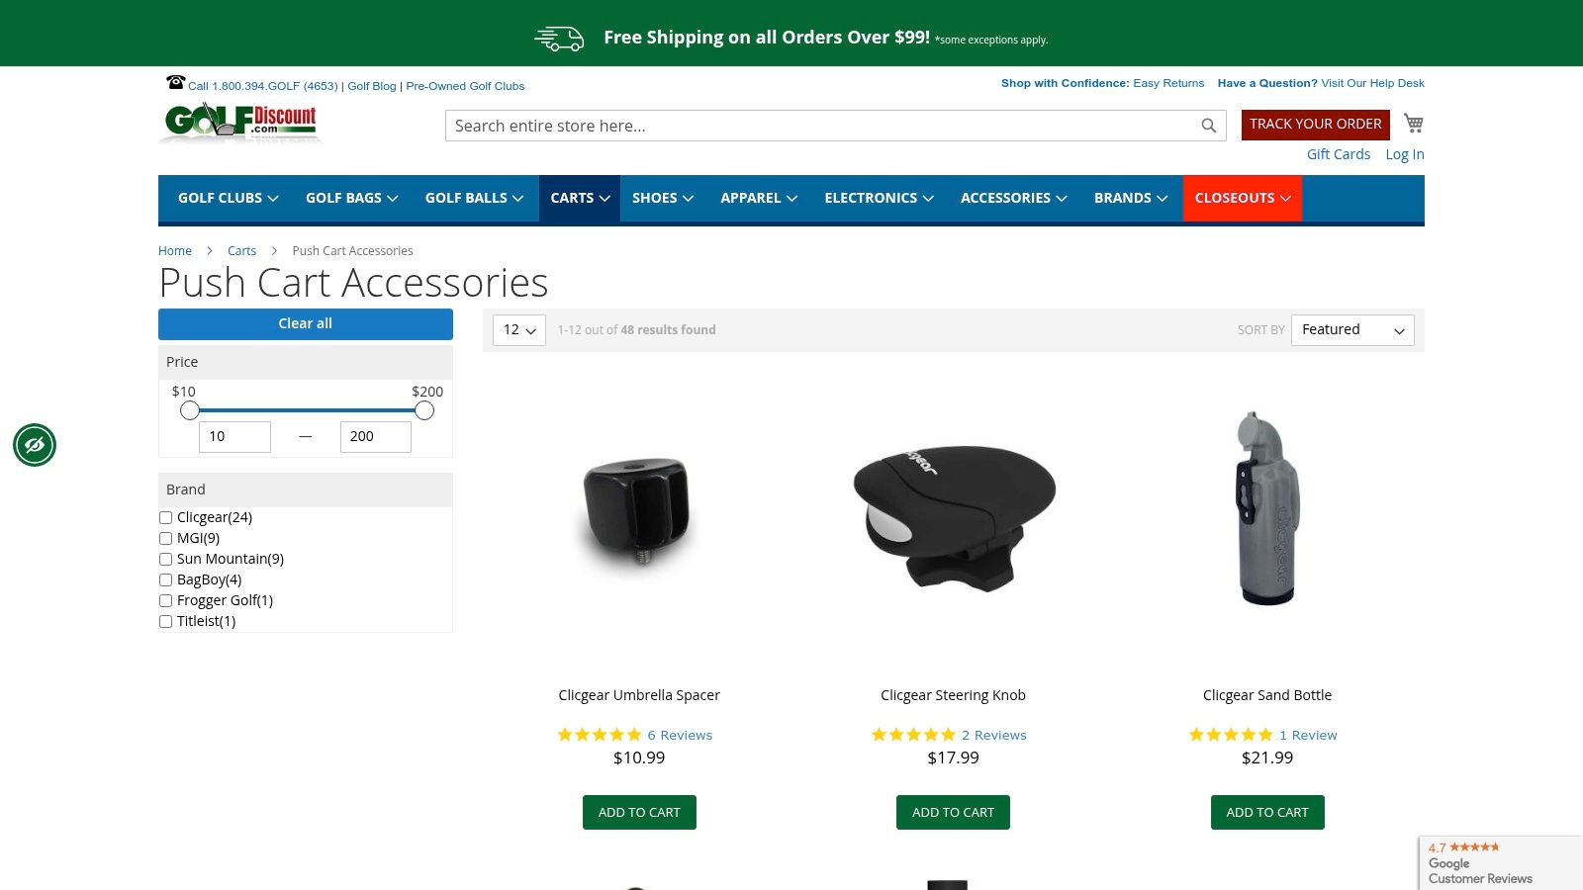This screenshot has height=890, width=1583.
Task: Click the Clicgear Steering Knob star rating
Action: (x=913, y=735)
